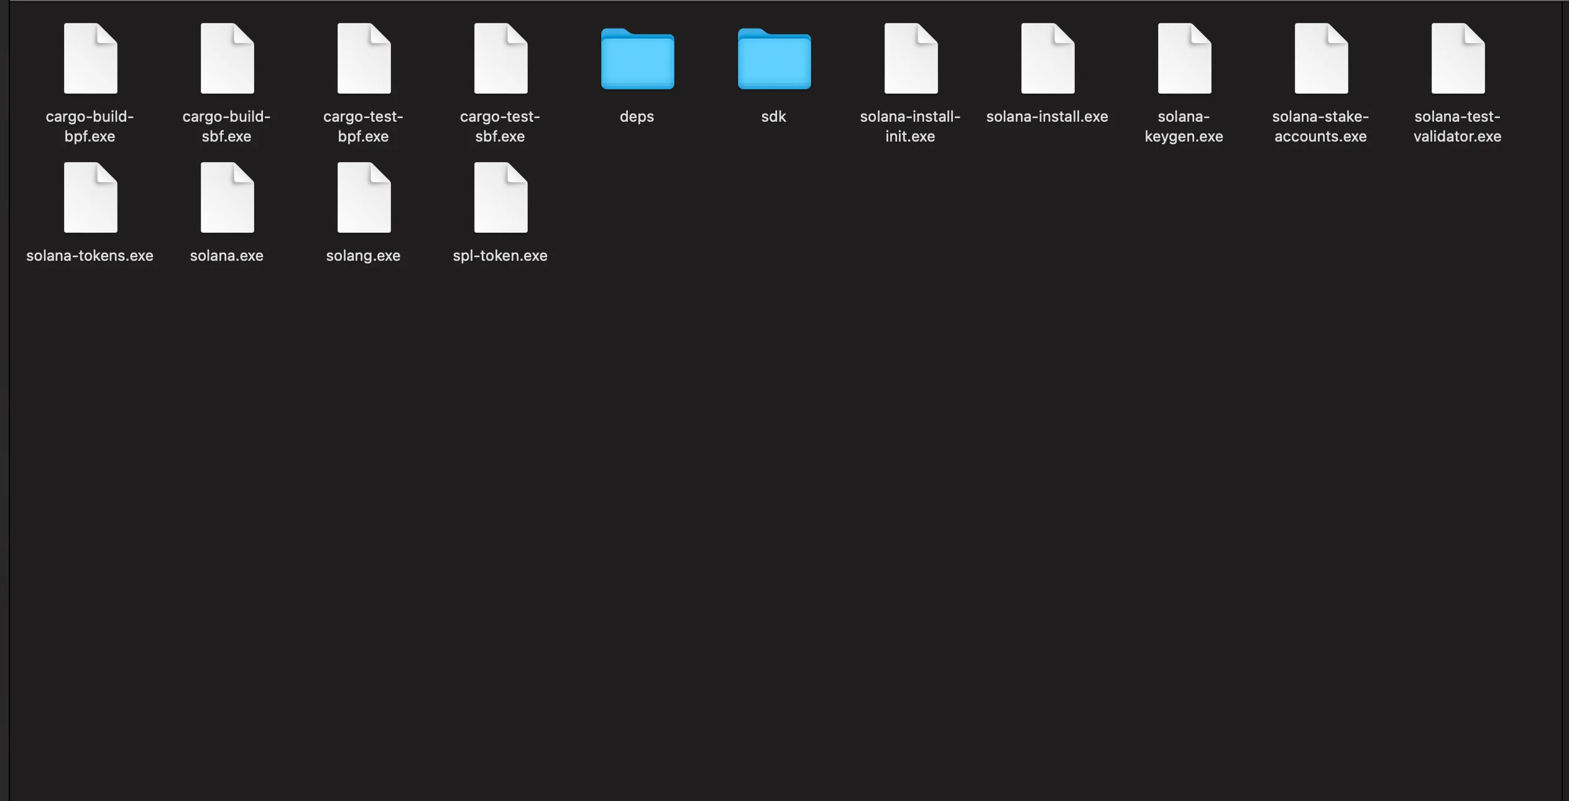Select the solang.exe file
This screenshot has width=1569, height=801.
pyautogui.click(x=363, y=197)
